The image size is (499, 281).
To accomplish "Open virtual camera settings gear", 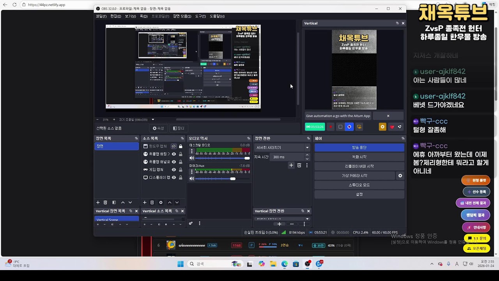I will pos(400,176).
